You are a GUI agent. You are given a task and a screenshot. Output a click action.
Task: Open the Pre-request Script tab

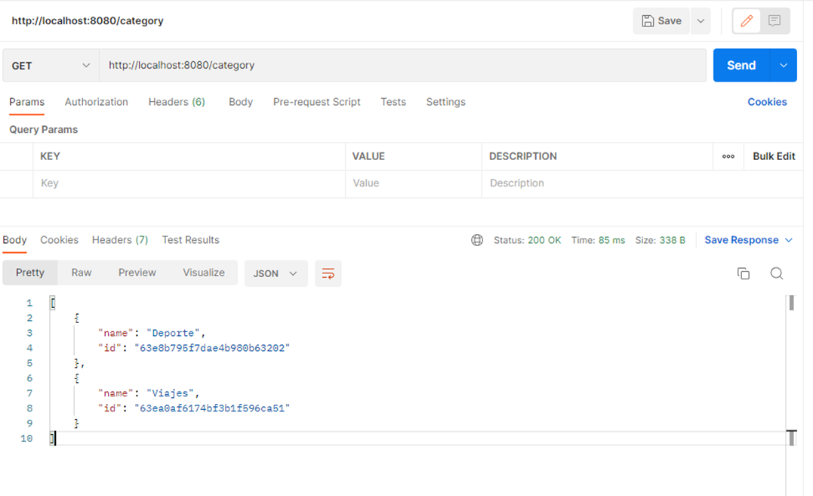coord(316,102)
